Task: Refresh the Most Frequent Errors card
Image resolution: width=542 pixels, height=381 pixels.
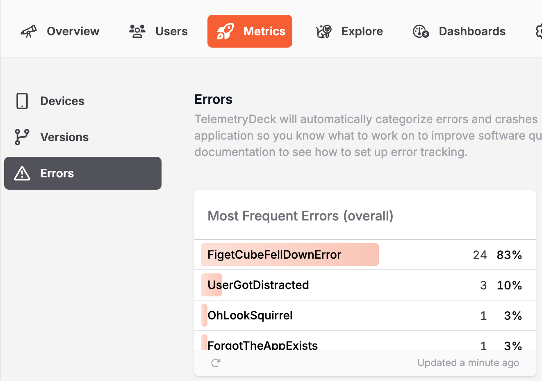Action: 216,363
